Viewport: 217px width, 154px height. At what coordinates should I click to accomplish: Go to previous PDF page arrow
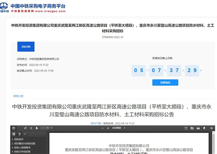pos(31,128)
